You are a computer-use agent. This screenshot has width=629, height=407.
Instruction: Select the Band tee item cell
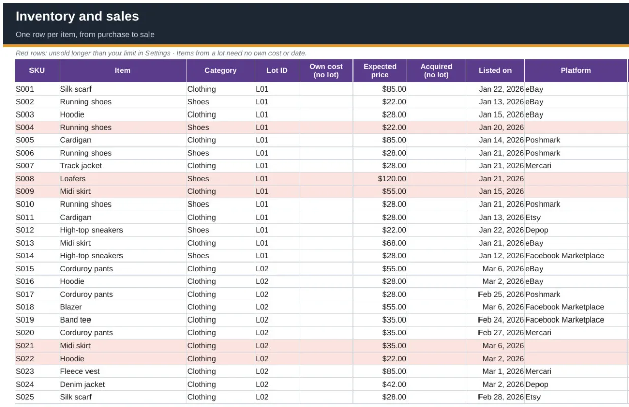[x=123, y=319]
